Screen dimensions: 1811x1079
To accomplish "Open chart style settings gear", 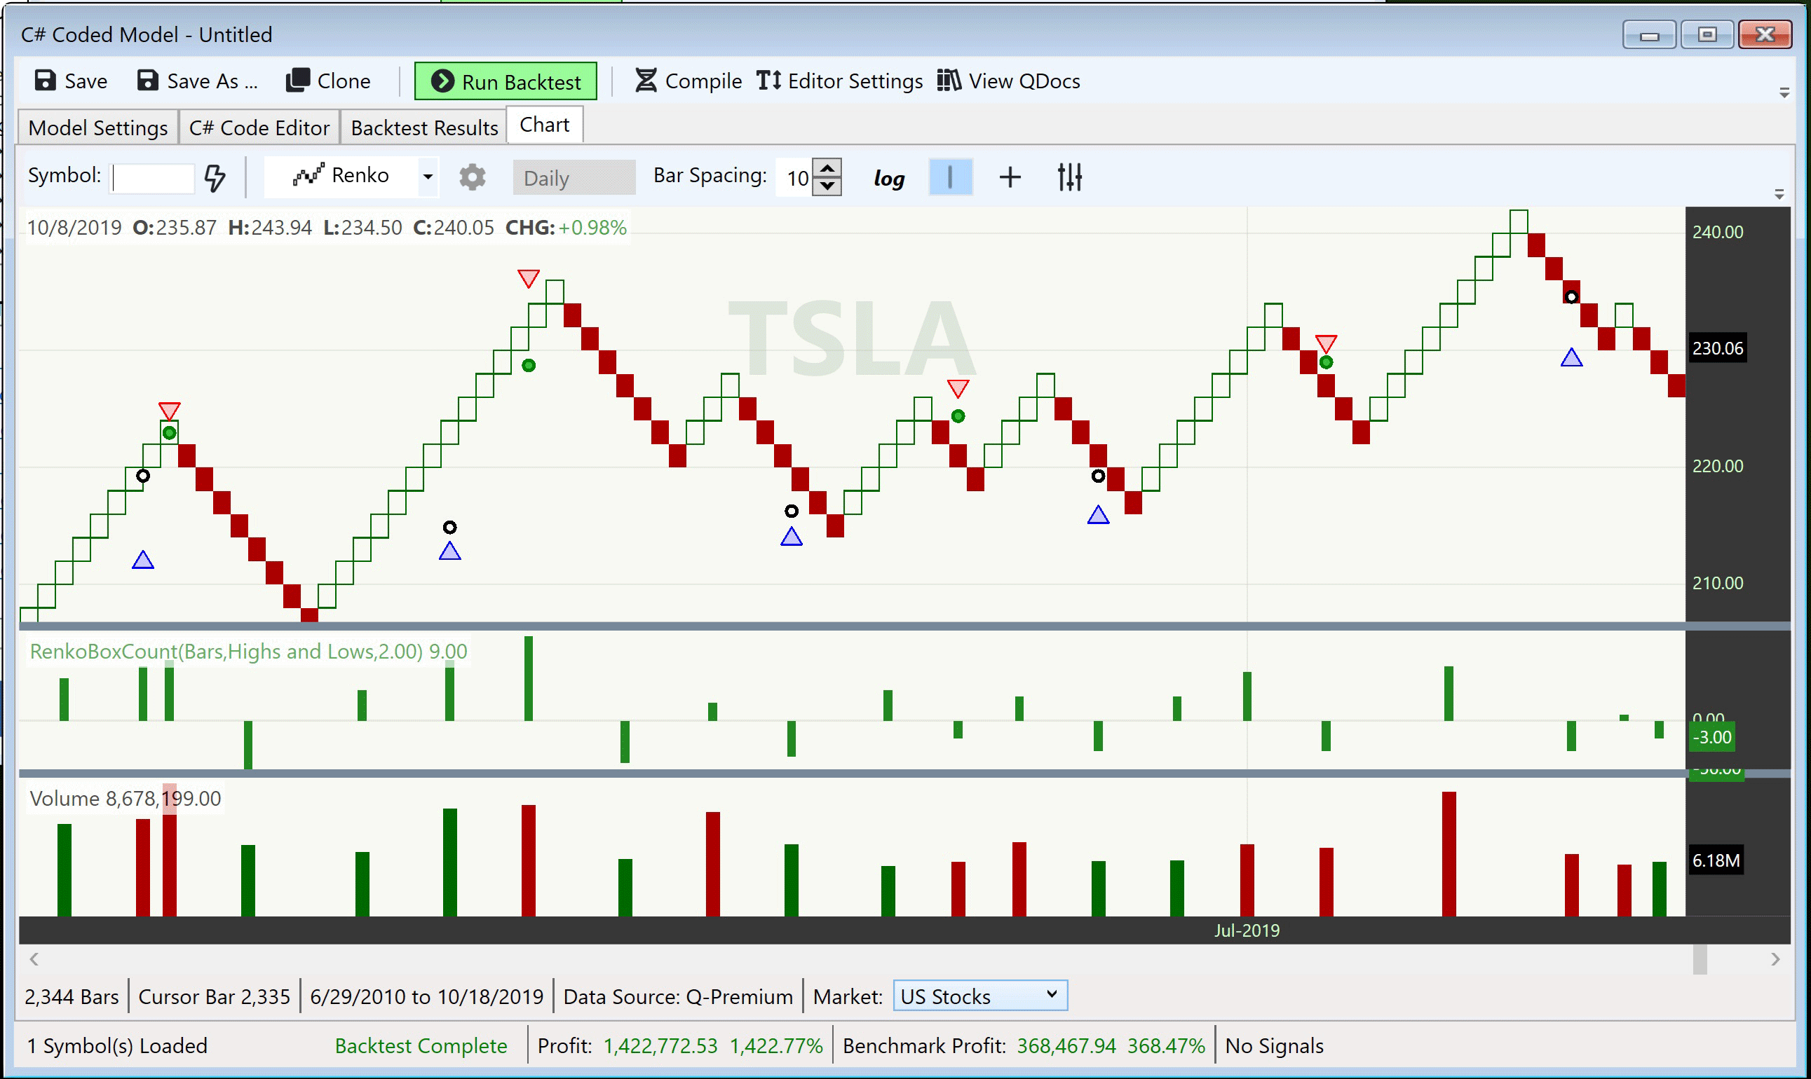I will point(473,177).
